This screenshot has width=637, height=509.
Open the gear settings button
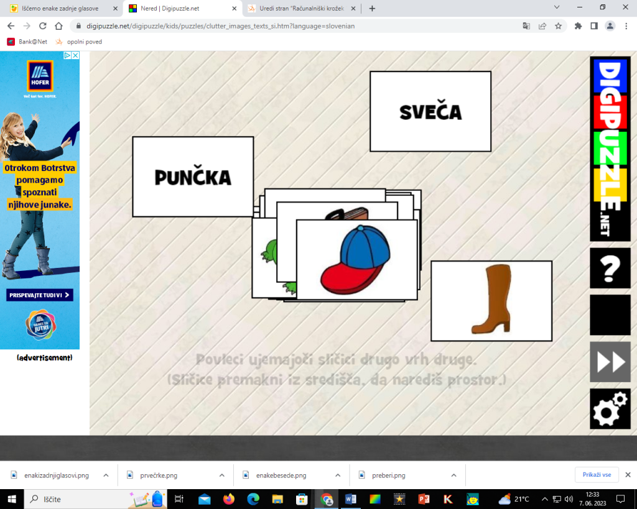[x=610, y=408]
